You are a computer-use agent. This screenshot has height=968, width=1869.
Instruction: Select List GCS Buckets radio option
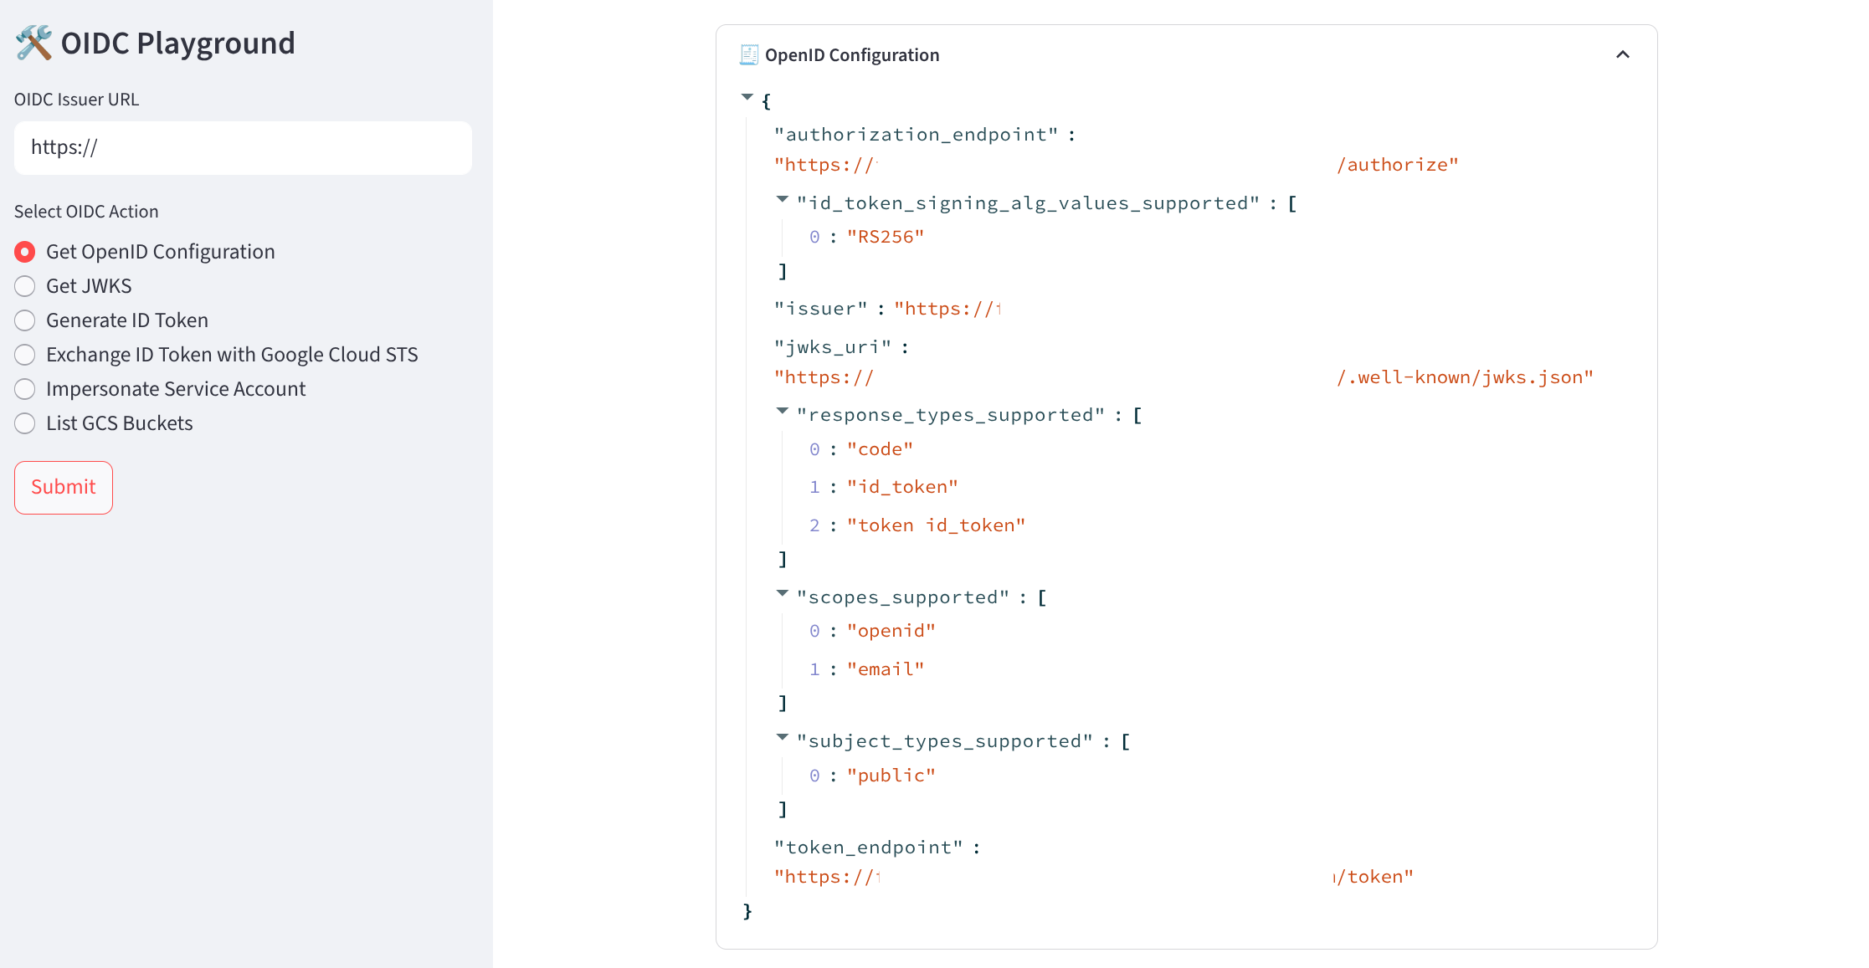[x=25, y=423]
